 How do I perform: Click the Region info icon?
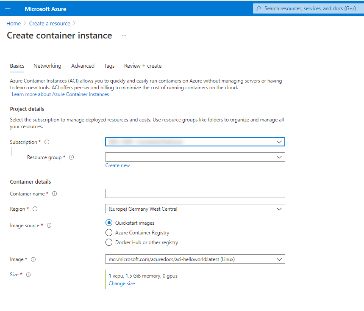[x=35, y=209]
